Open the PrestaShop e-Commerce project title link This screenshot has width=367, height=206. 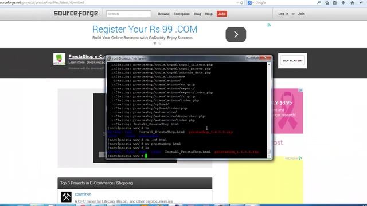(87, 56)
